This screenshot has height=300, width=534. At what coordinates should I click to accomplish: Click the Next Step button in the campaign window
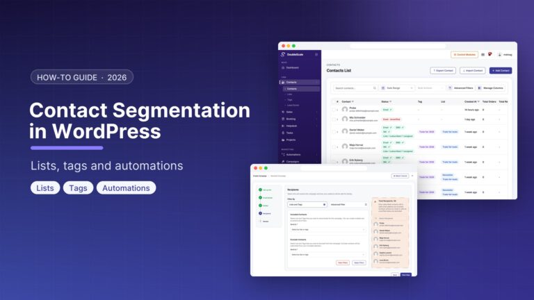405,275
